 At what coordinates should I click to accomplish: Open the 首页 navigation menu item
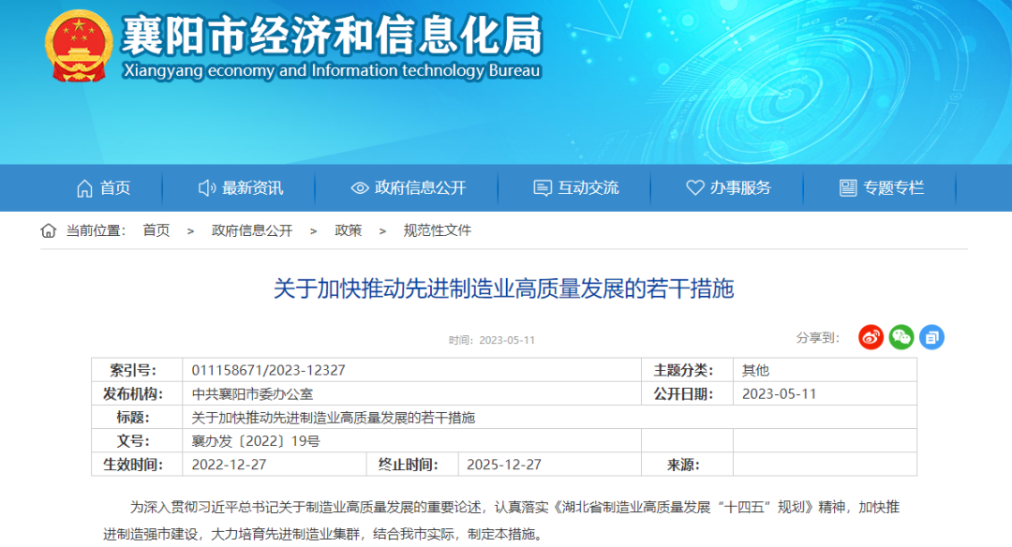(x=115, y=188)
